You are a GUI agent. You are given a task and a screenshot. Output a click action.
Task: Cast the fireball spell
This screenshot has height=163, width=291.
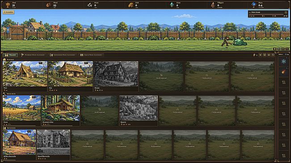coord(283,72)
